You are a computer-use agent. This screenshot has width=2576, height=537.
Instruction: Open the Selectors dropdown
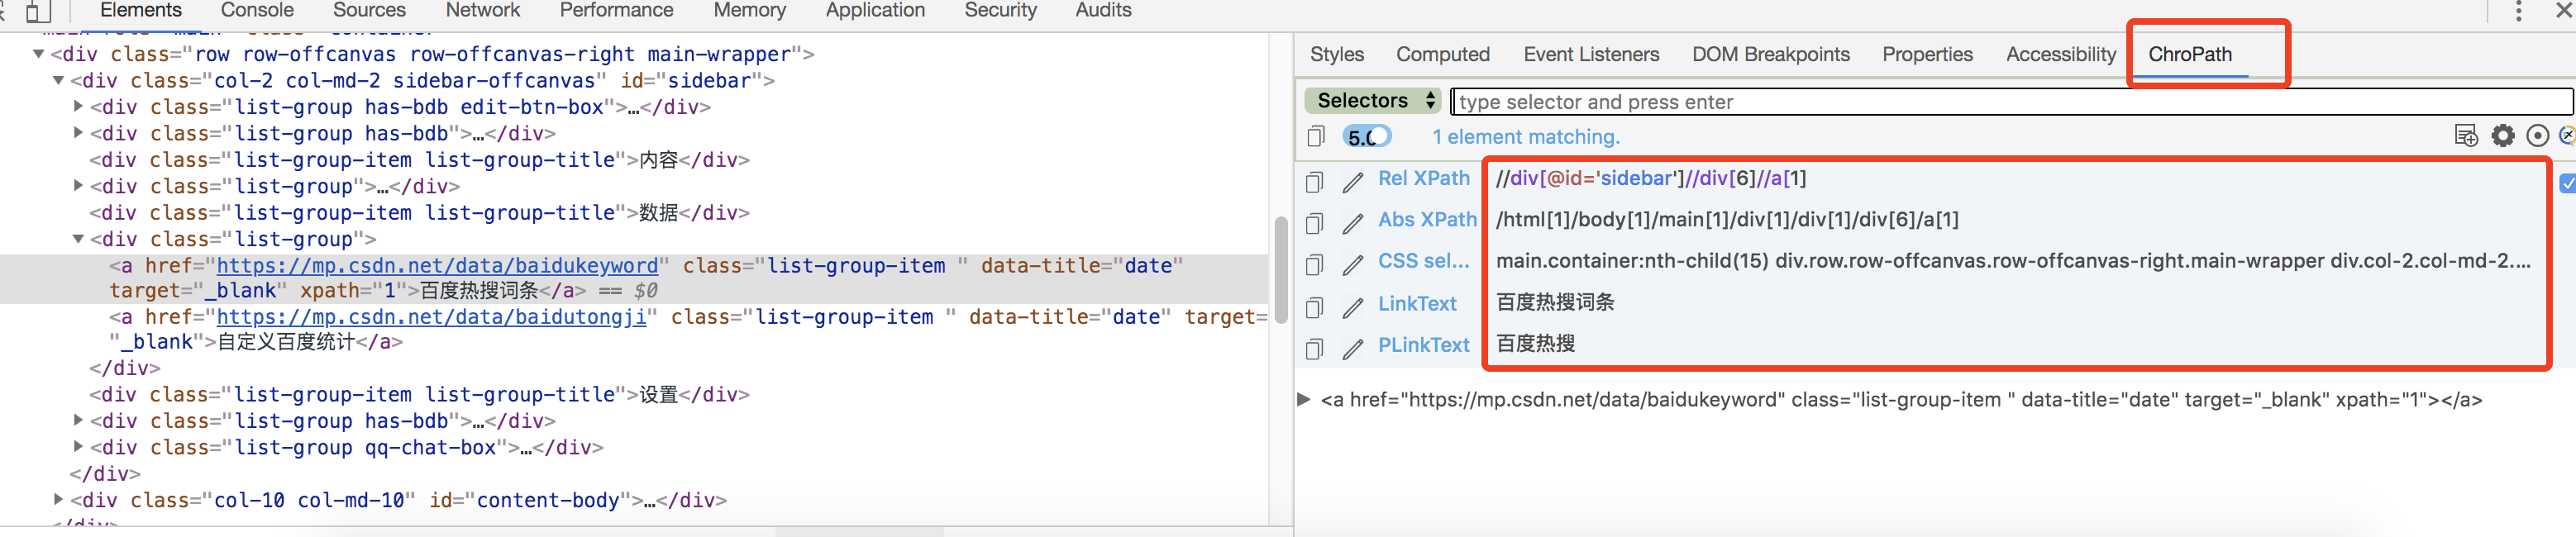(1374, 101)
